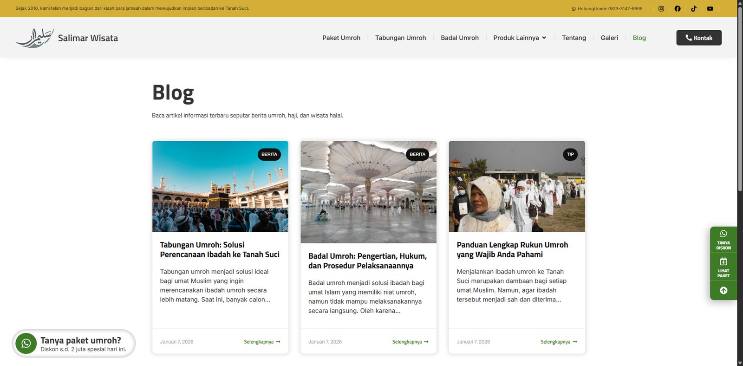This screenshot has height=366, width=743.
Task: Click the green WhatsApp floating chat icon
Action: click(x=26, y=344)
